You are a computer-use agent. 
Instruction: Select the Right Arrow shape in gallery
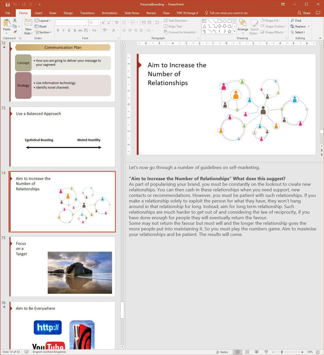pyautogui.click(x=220, y=26)
